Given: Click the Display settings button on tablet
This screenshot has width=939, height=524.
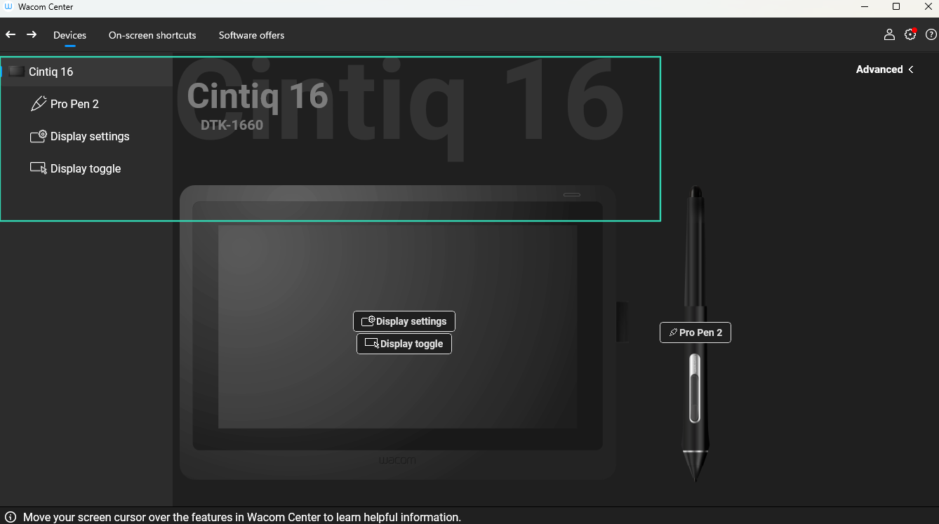Looking at the screenshot, I should [404, 321].
